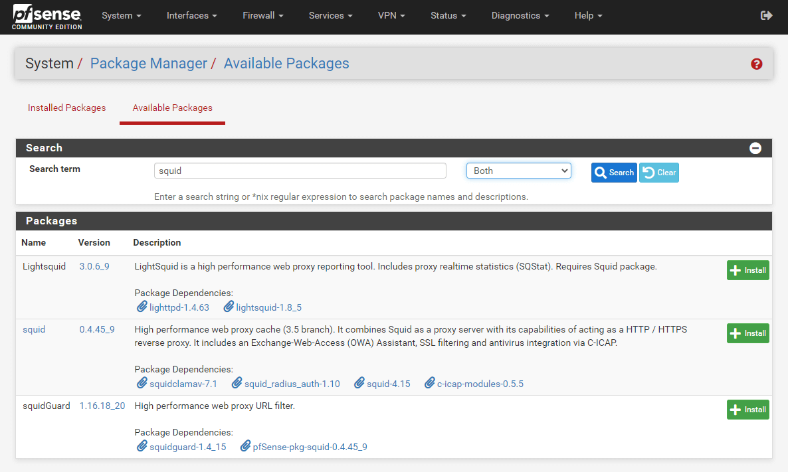The height and width of the screenshot is (472, 788).
Task: Open the squidclamav-7.1 dependency link
Action: click(x=183, y=384)
